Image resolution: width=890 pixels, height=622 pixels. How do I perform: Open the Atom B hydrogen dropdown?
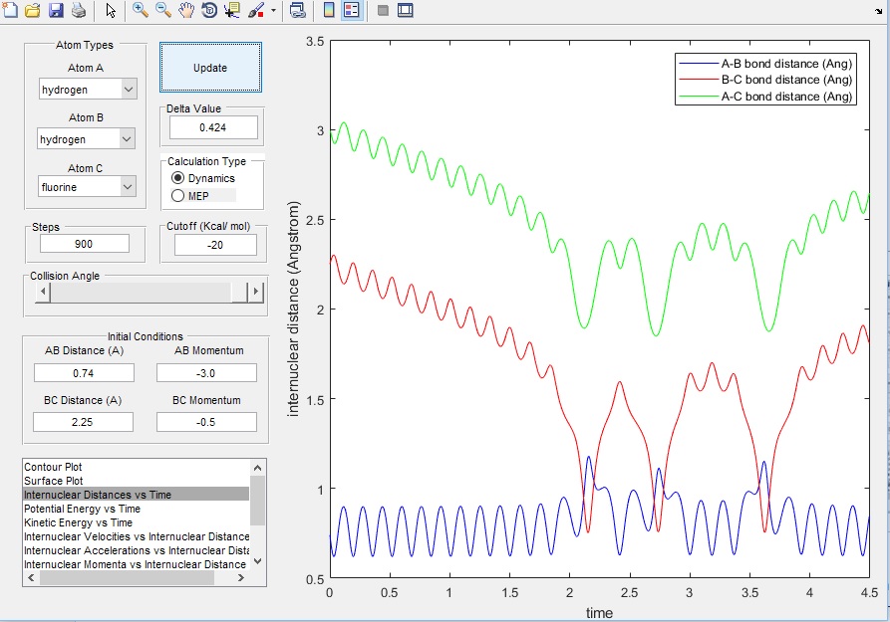point(87,139)
